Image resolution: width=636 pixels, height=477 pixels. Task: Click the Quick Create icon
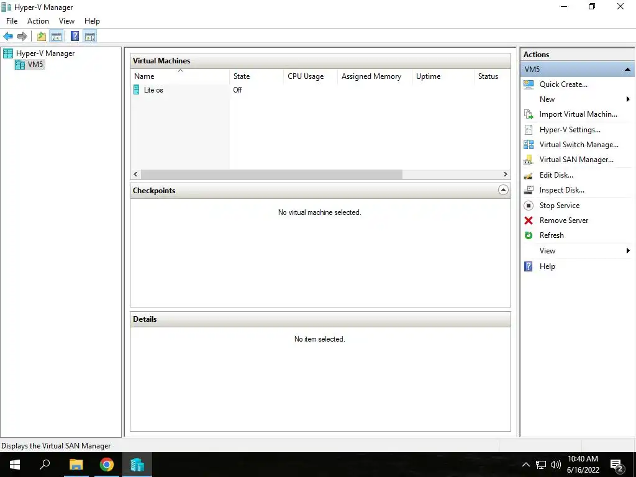529,84
